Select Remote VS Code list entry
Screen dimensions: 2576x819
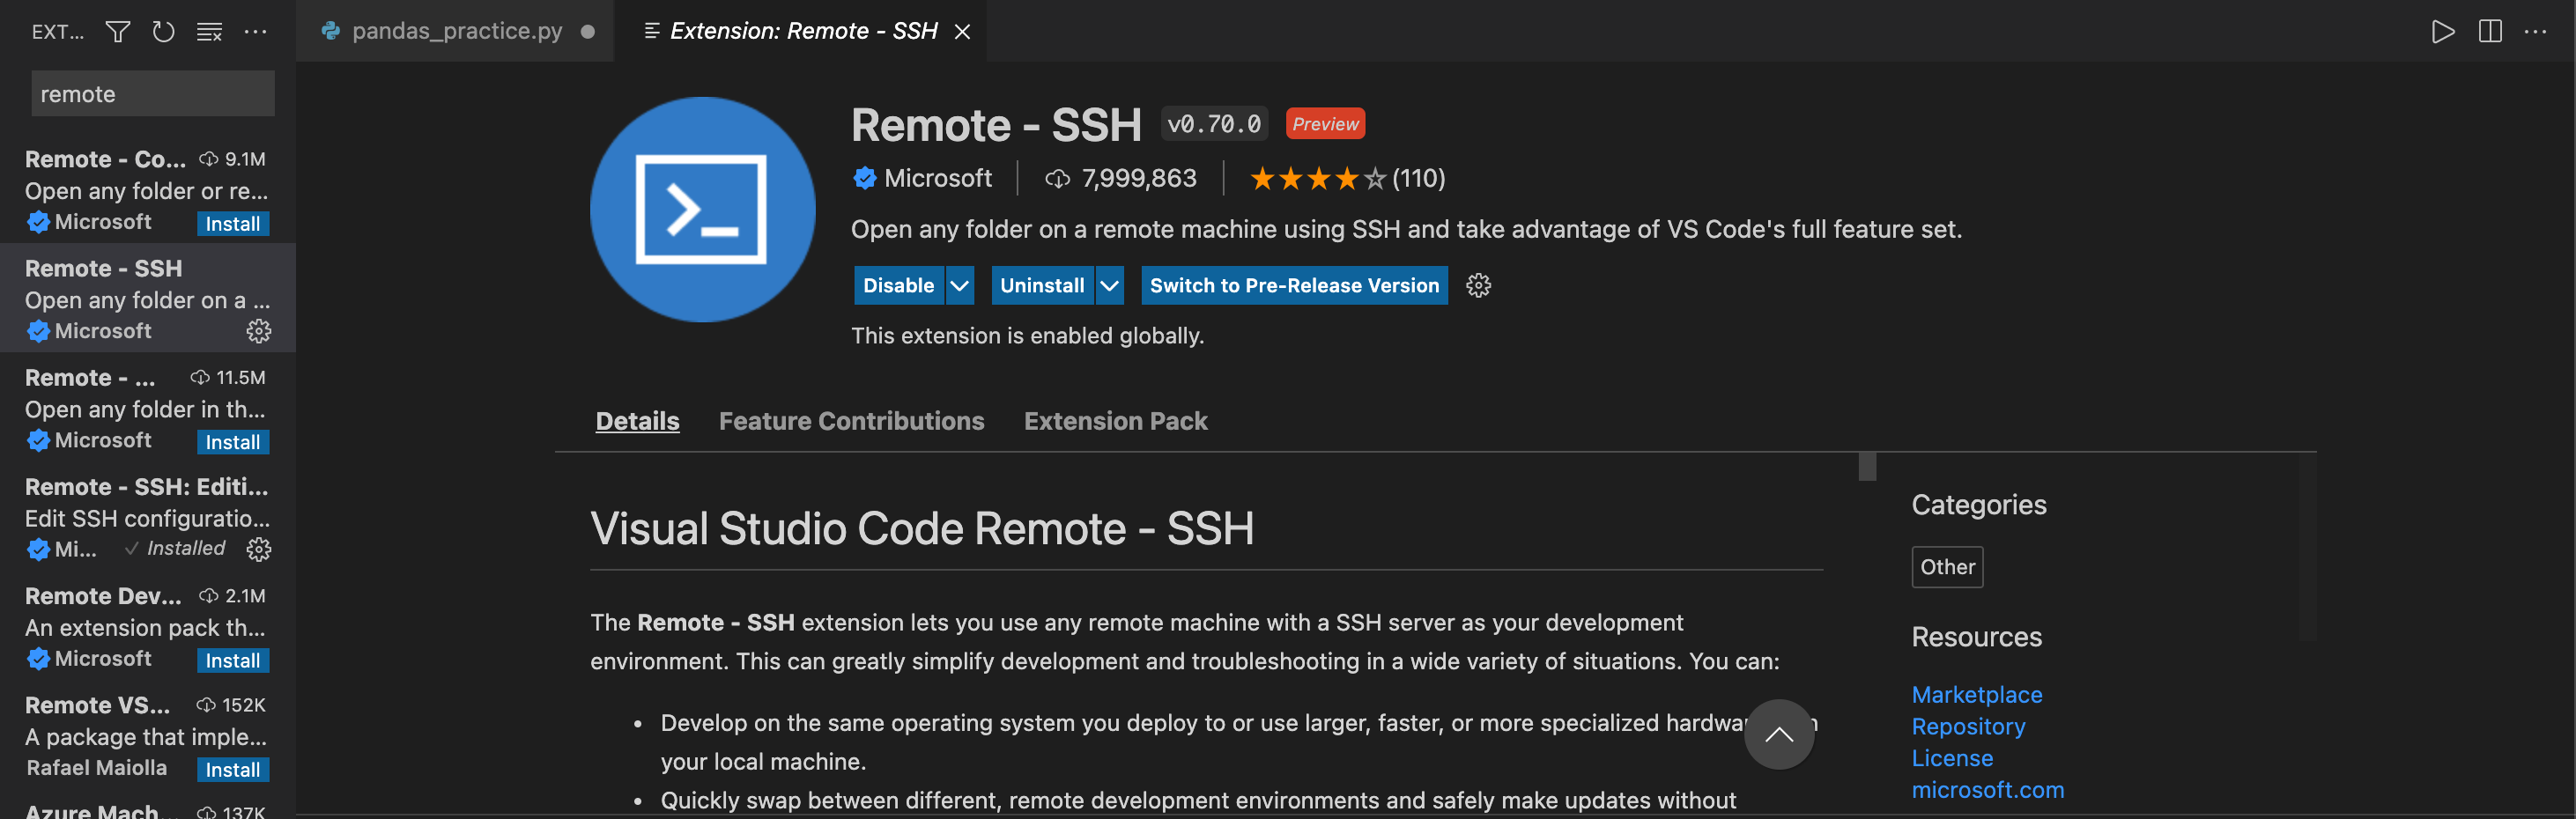(x=148, y=735)
